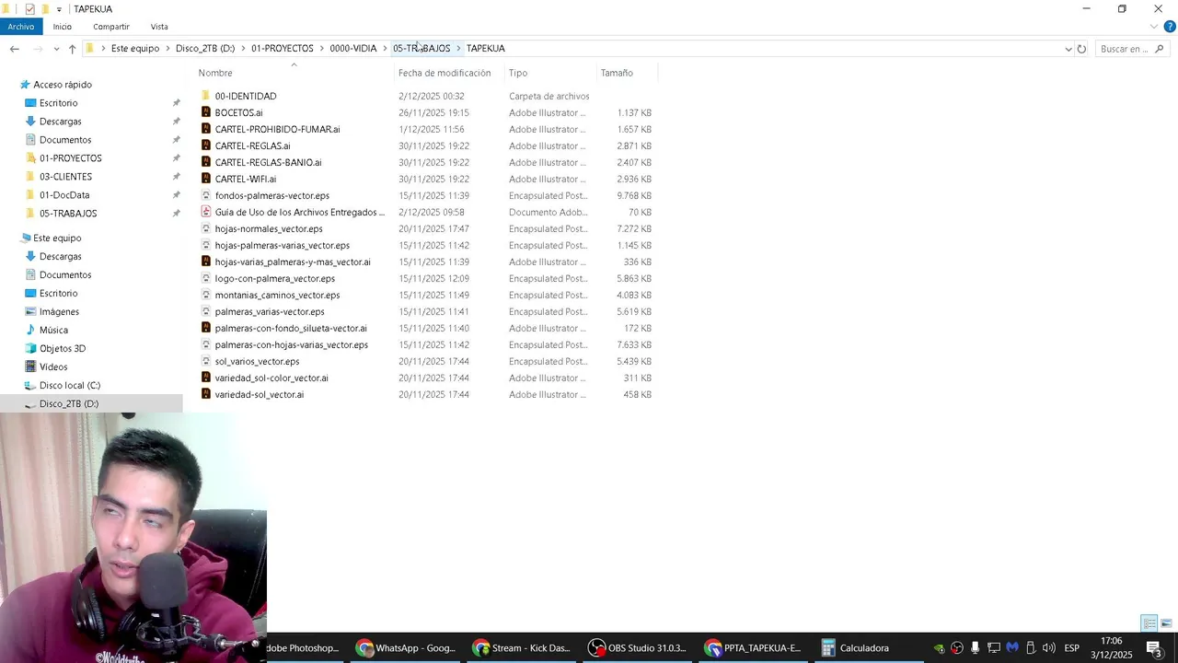Open pinned Escritorio in Acceso rápido
This screenshot has width=1178, height=663.
pyautogui.click(x=58, y=103)
